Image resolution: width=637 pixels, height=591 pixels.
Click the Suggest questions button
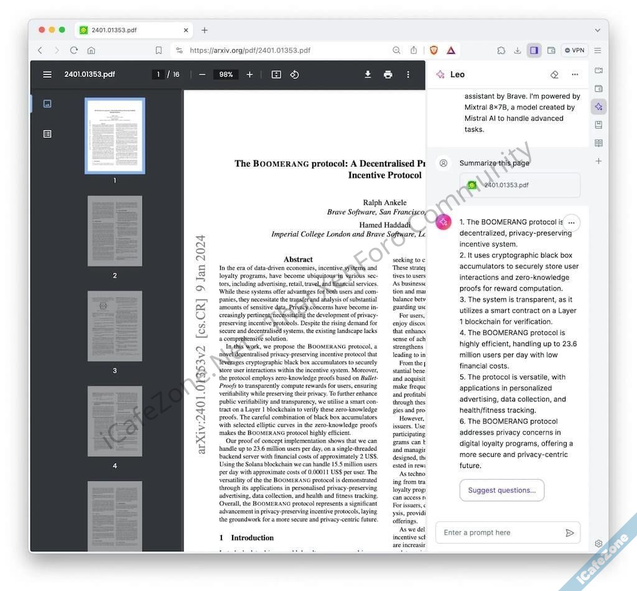[x=501, y=490]
